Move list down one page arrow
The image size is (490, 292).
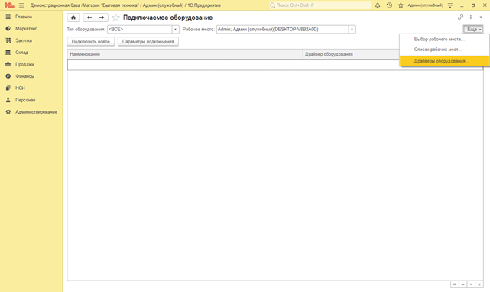tap(471, 284)
